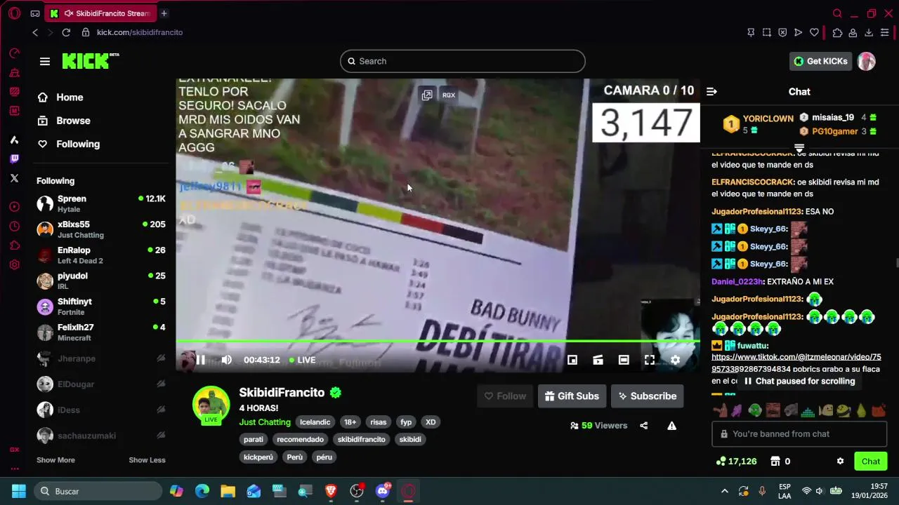
Task: Show hidden system tray icons chevron
Action: click(x=725, y=491)
